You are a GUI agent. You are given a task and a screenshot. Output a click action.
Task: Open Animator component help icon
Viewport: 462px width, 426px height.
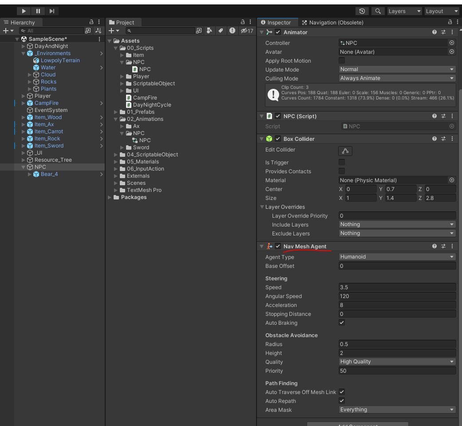click(434, 32)
